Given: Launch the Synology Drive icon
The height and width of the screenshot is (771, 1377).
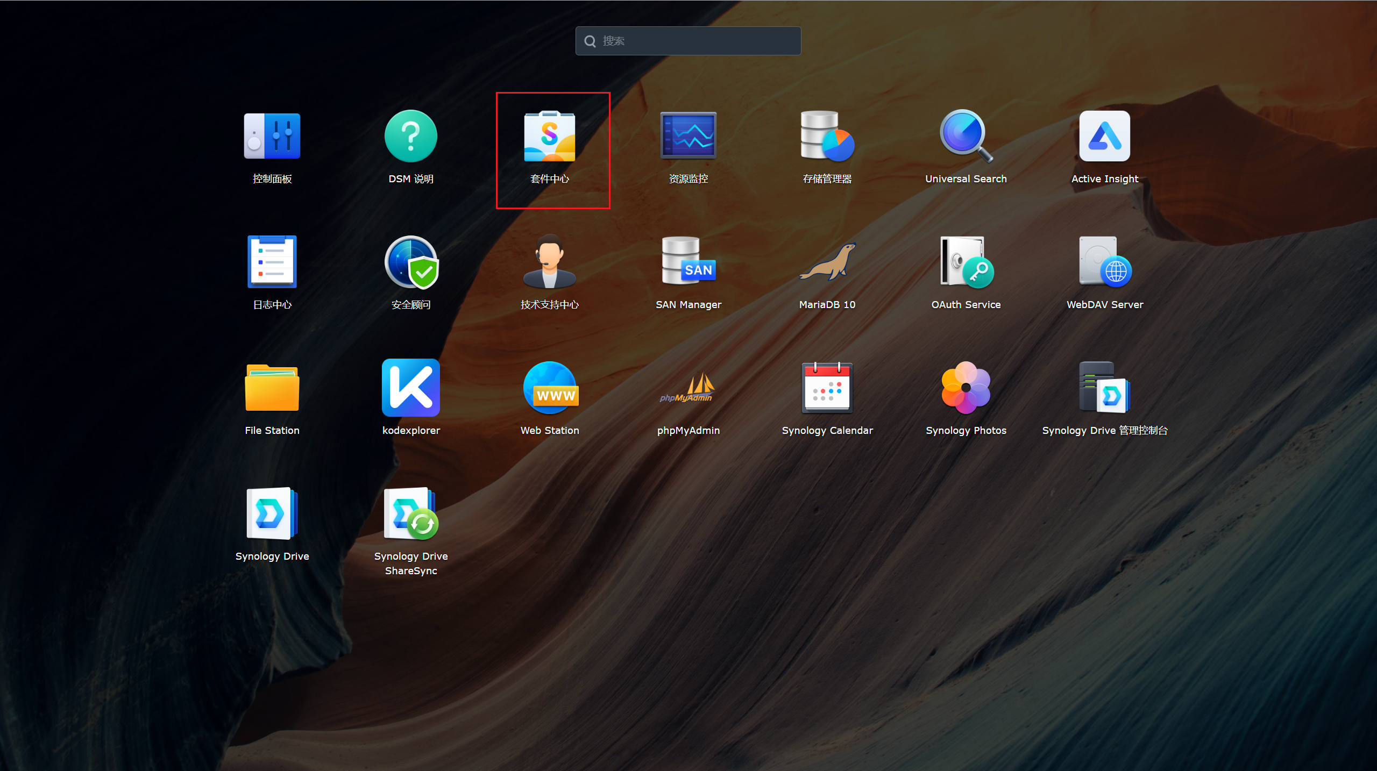Looking at the screenshot, I should click(272, 513).
